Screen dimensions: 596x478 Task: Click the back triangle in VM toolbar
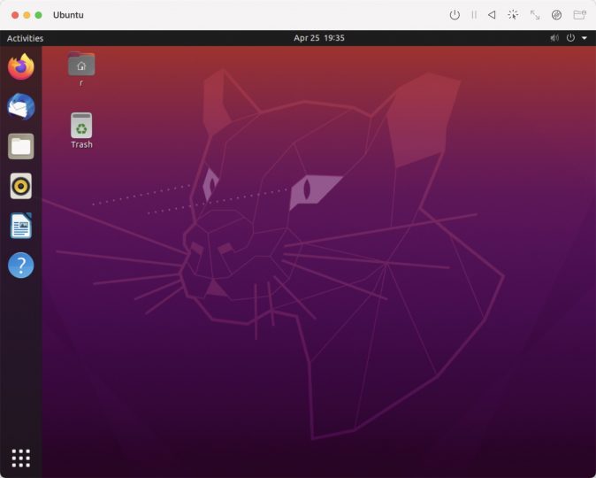(492, 15)
